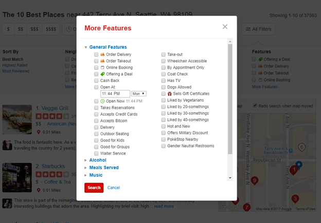Open the Mon day dropdown
The height and width of the screenshot is (223, 321).
coord(139,94)
